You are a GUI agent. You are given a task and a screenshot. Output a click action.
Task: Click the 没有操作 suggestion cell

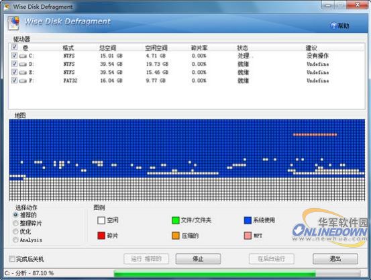(x=317, y=56)
